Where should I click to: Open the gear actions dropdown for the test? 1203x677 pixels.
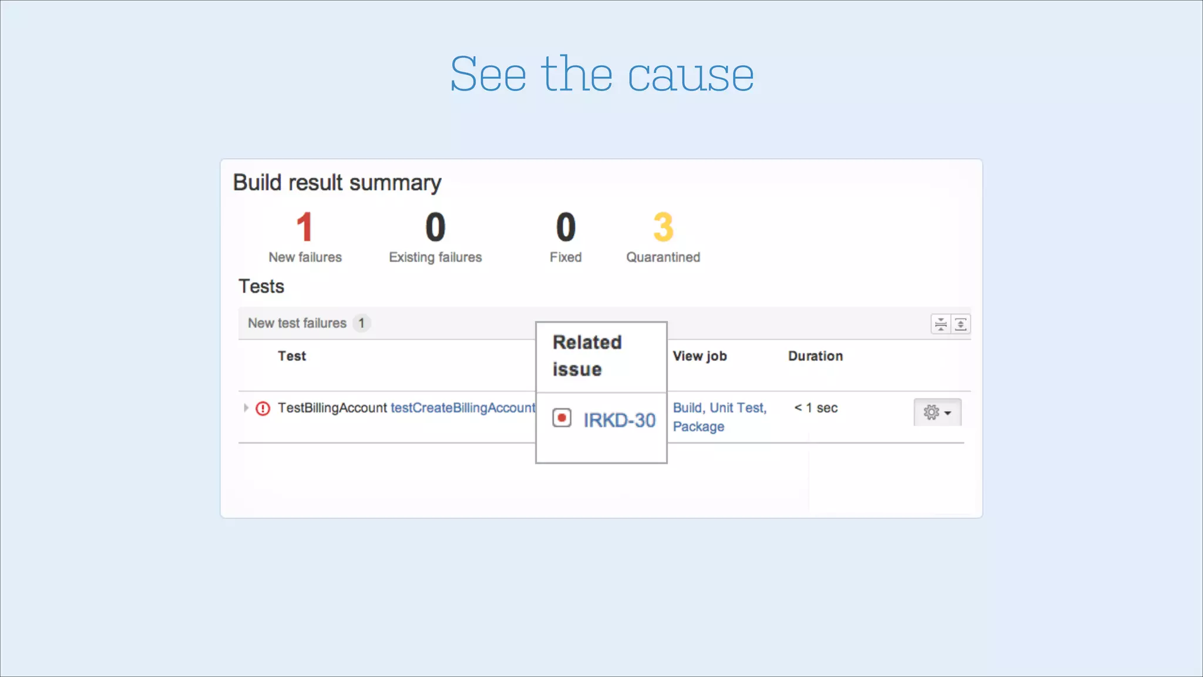(x=937, y=412)
